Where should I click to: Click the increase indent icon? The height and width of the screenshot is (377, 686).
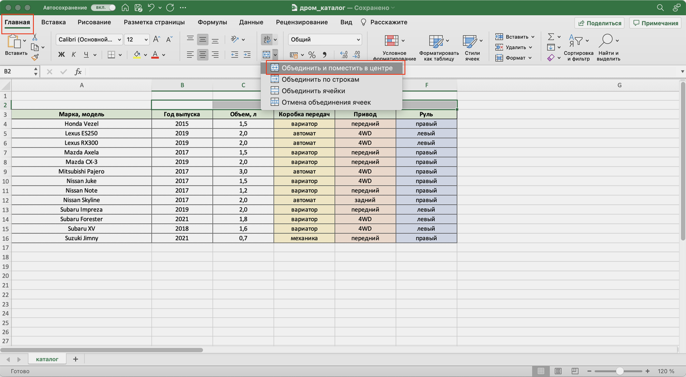247,55
